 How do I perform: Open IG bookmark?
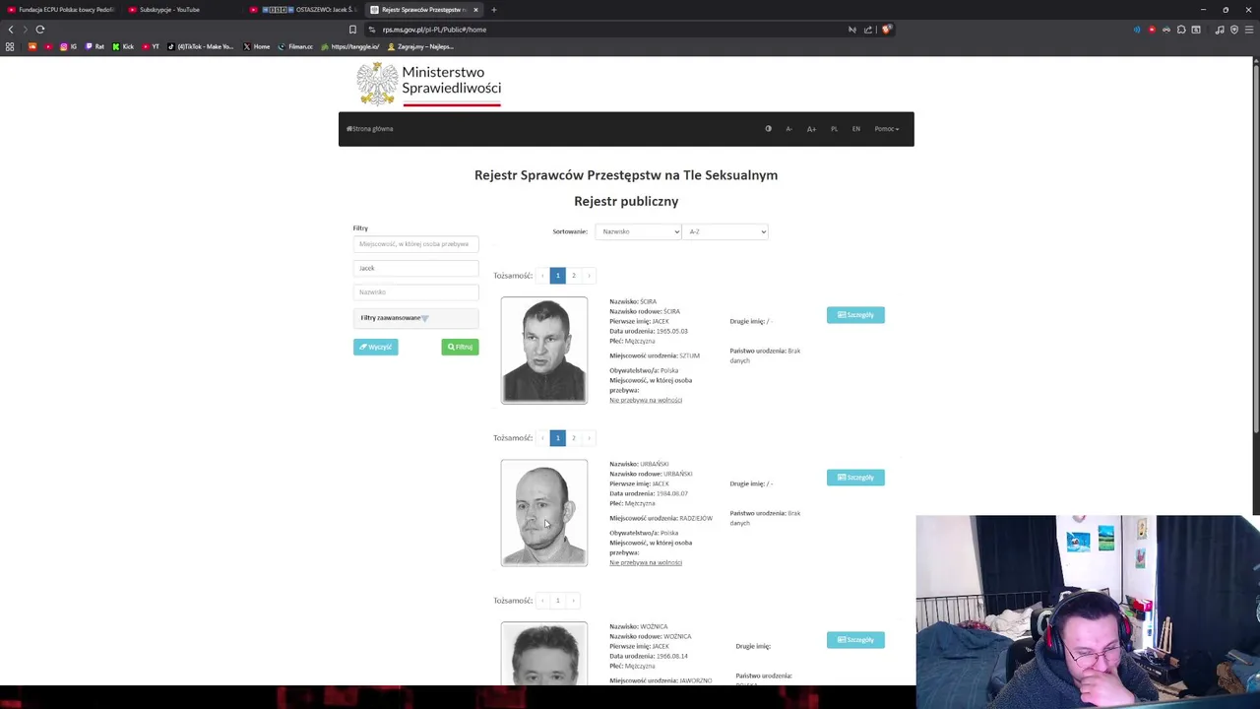pyautogui.click(x=68, y=47)
